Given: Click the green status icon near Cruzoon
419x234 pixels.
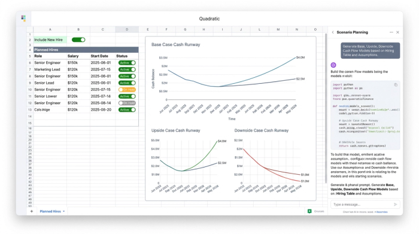Looking at the screenshot, I should [x=309, y=211].
